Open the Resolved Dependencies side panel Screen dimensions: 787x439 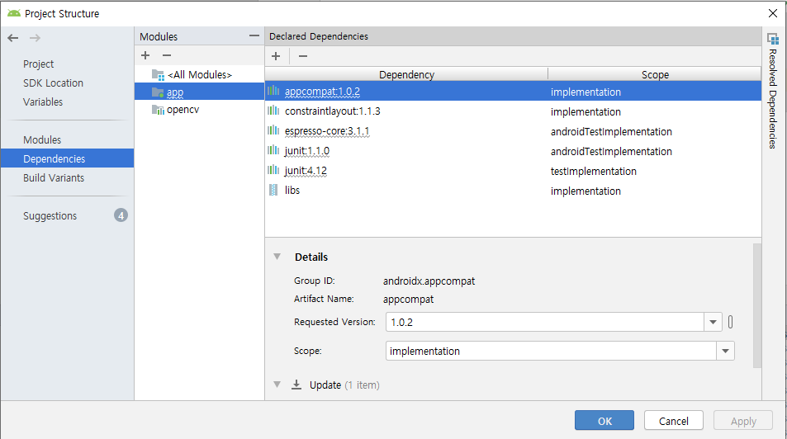coord(773,91)
